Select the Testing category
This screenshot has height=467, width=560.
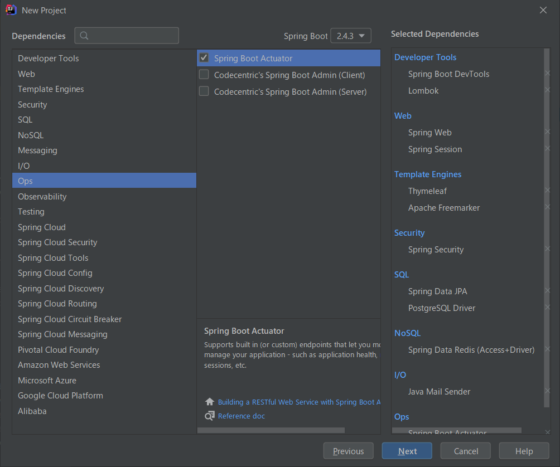point(104,212)
